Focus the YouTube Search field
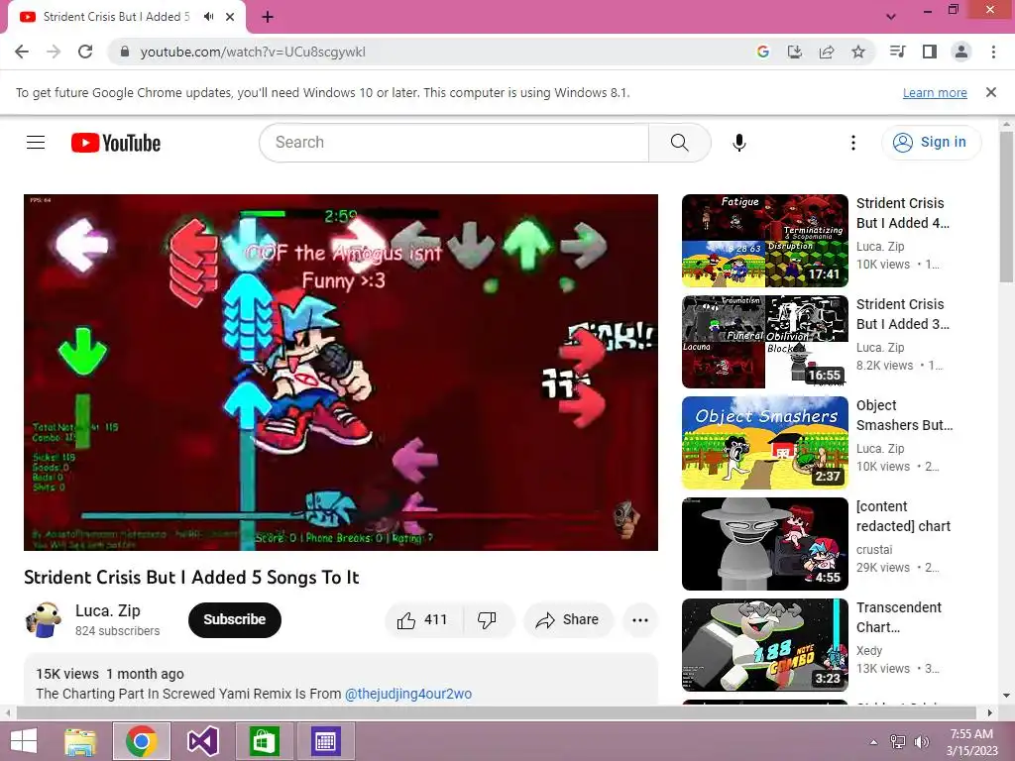Screen dimensions: 1015x761 click(454, 143)
